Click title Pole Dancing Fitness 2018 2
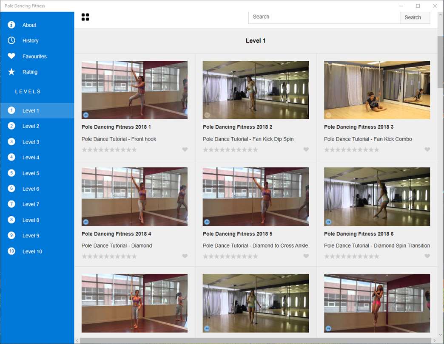The image size is (444, 344). 237,127
